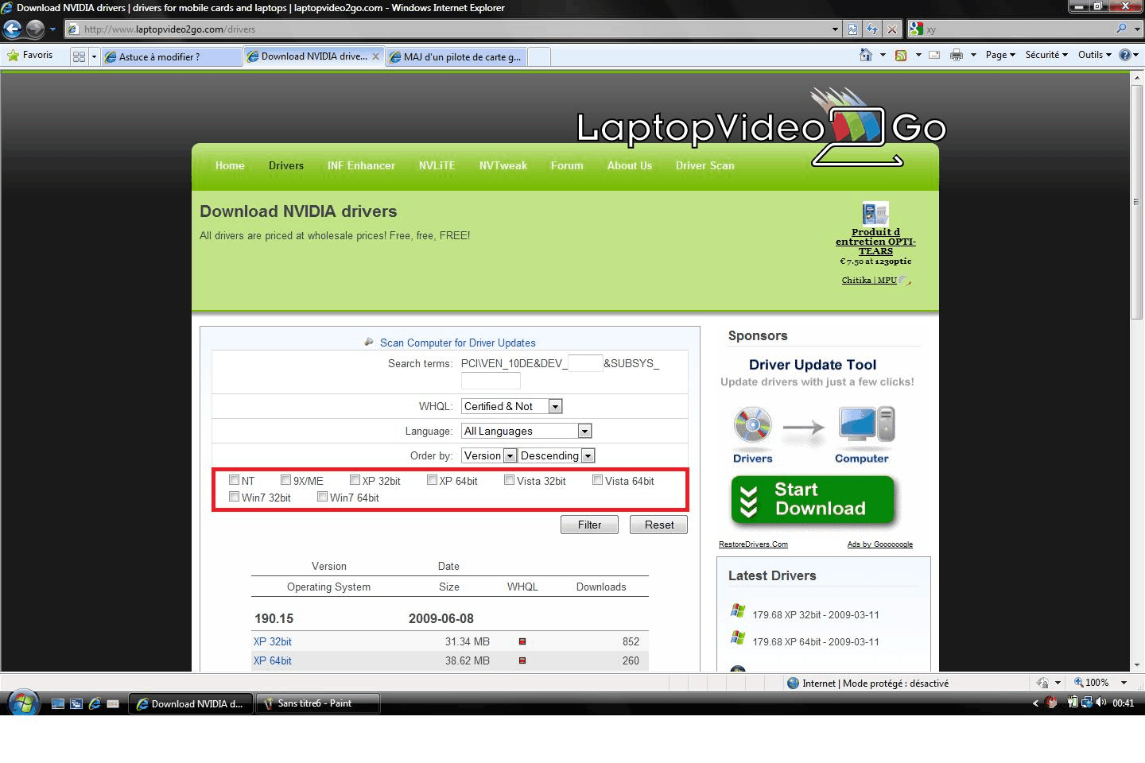Click the green Start Download button
Viewport: 1145px width, 763px height.
coord(813,500)
